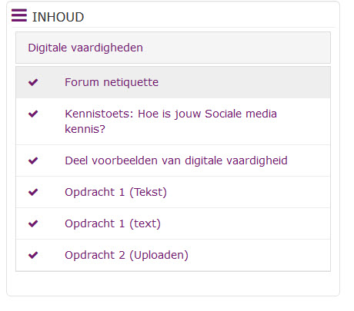Click the checkmark beside Opdracht 1 (text)

tap(33, 223)
